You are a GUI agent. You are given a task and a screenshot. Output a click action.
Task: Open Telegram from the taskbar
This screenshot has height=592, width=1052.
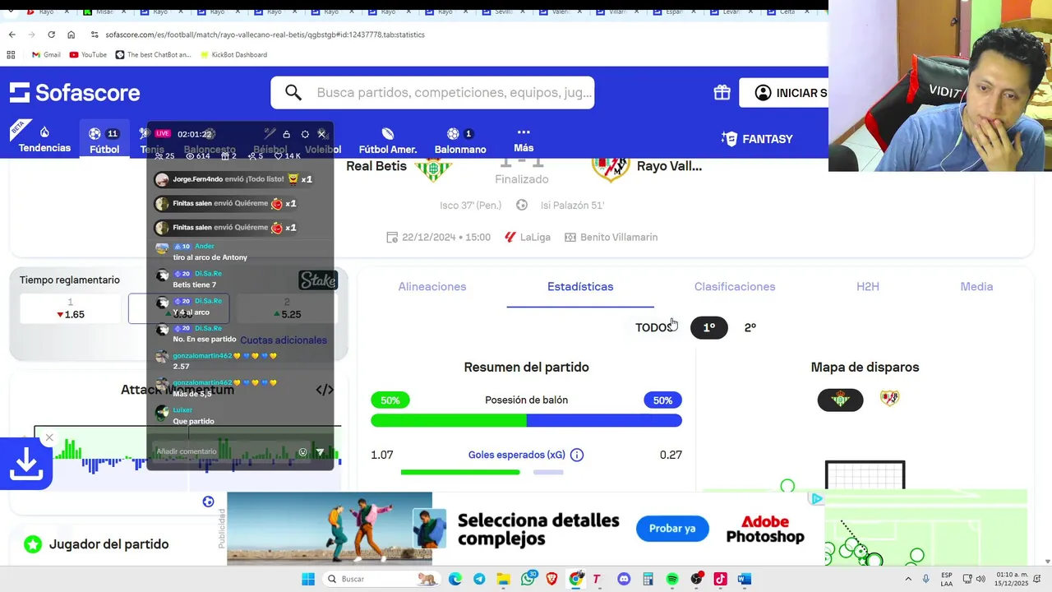point(479,579)
